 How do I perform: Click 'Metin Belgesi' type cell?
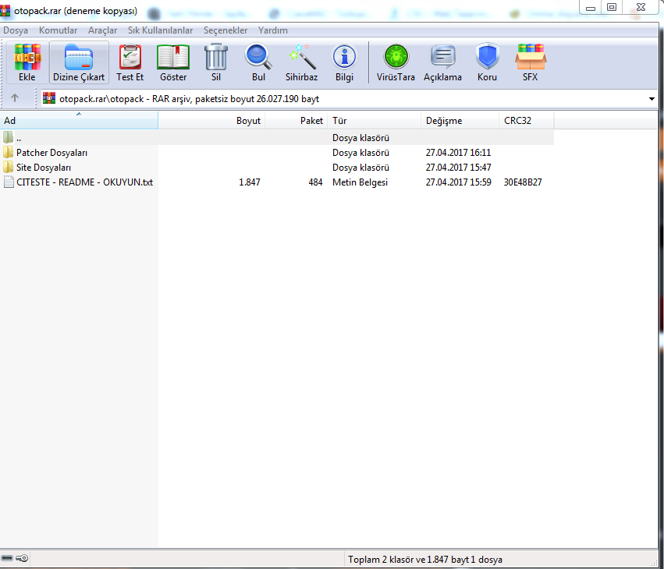click(x=360, y=182)
